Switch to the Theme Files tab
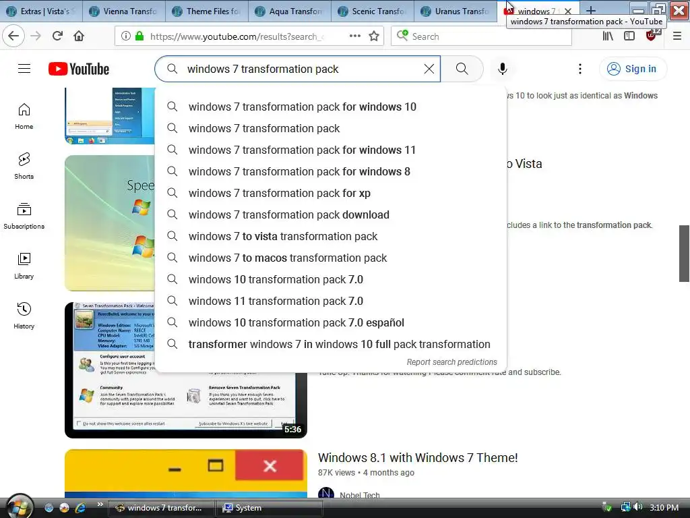 207,11
